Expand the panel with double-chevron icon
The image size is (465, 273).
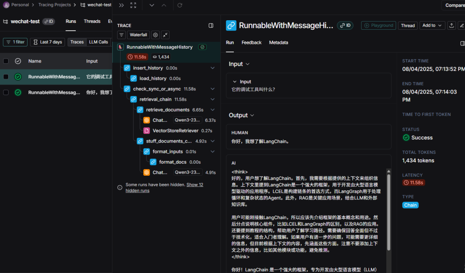coord(121,5)
